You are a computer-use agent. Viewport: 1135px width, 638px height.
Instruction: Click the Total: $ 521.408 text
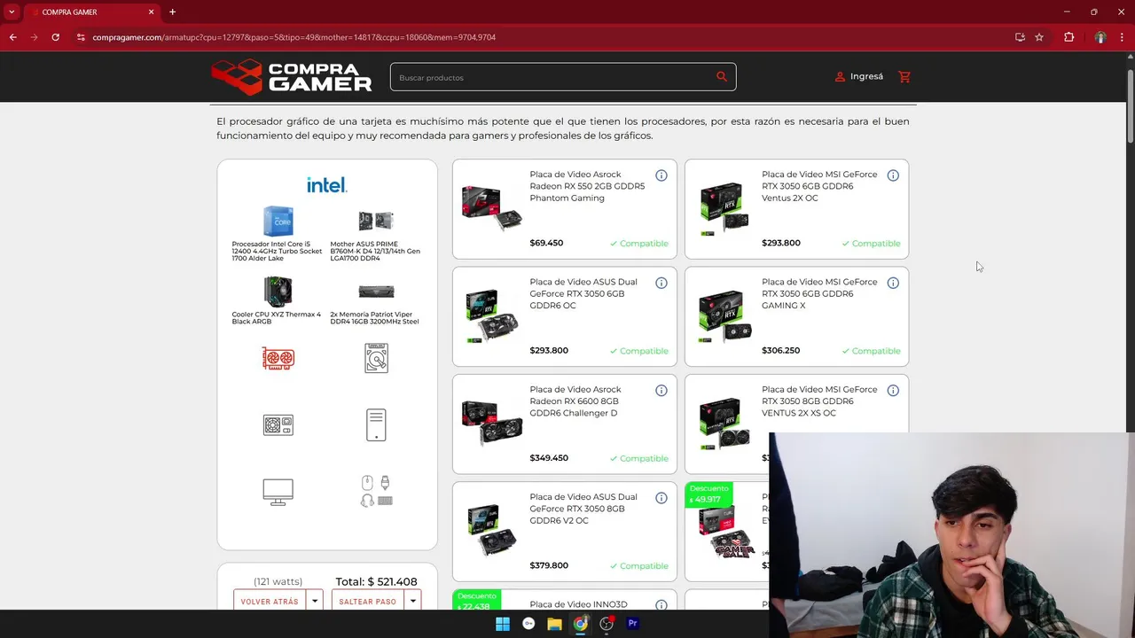(376, 581)
